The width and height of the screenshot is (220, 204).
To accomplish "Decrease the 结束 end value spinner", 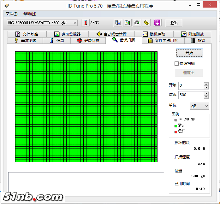I will click(x=206, y=96).
